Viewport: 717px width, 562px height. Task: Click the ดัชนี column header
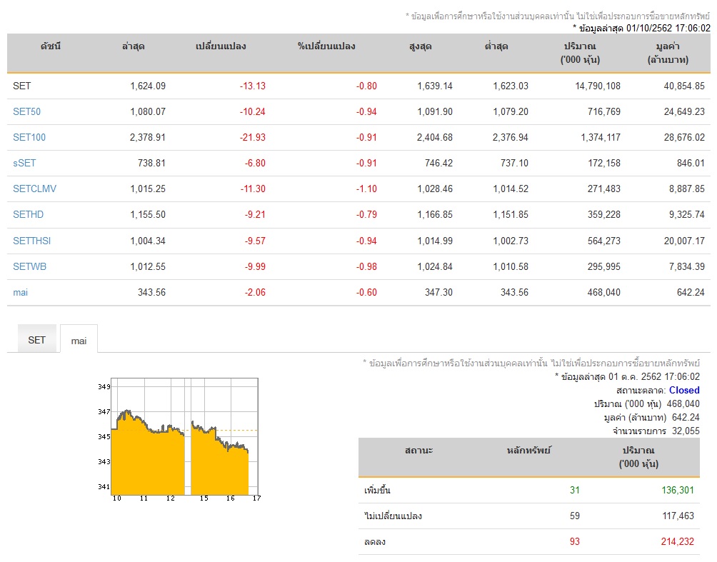50,46
